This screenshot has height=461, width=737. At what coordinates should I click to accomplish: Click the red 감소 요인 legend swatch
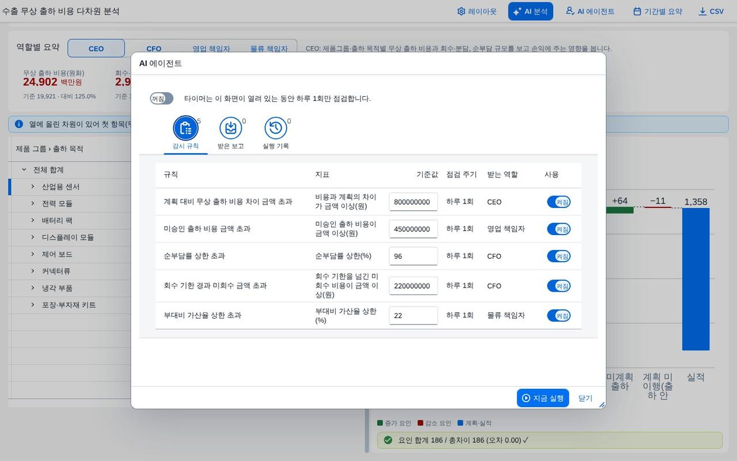click(x=420, y=423)
